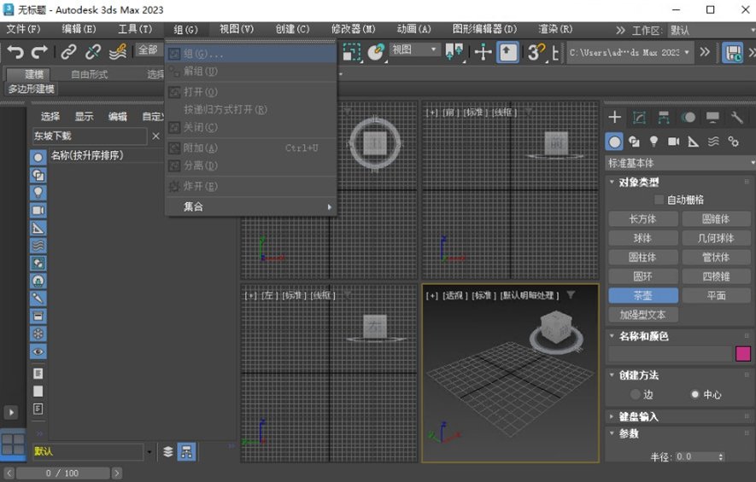Click the Bind to Space Warp icon
This screenshot has height=482, width=756.
click(x=118, y=52)
